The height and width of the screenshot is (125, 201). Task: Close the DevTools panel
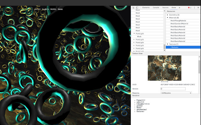[x=198, y=7]
